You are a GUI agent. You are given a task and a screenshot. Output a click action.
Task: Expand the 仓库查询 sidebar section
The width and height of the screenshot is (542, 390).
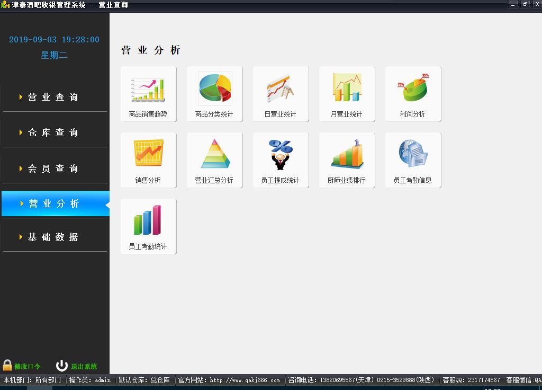[54, 132]
